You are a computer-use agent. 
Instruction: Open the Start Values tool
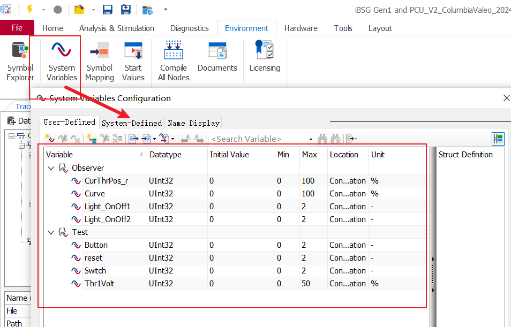click(x=133, y=59)
